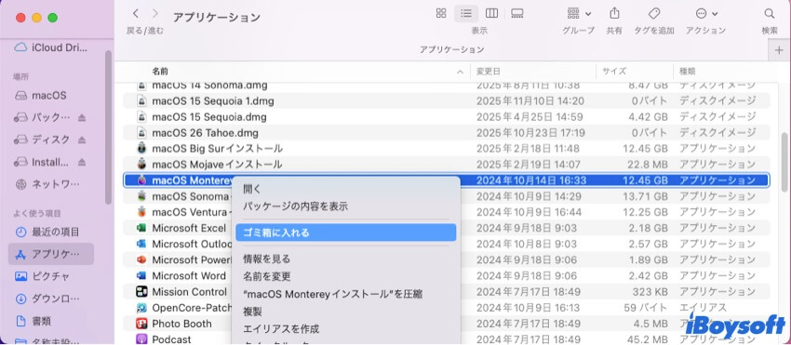Open ピクチャ in the sidebar
791x345 pixels.
[x=43, y=276]
